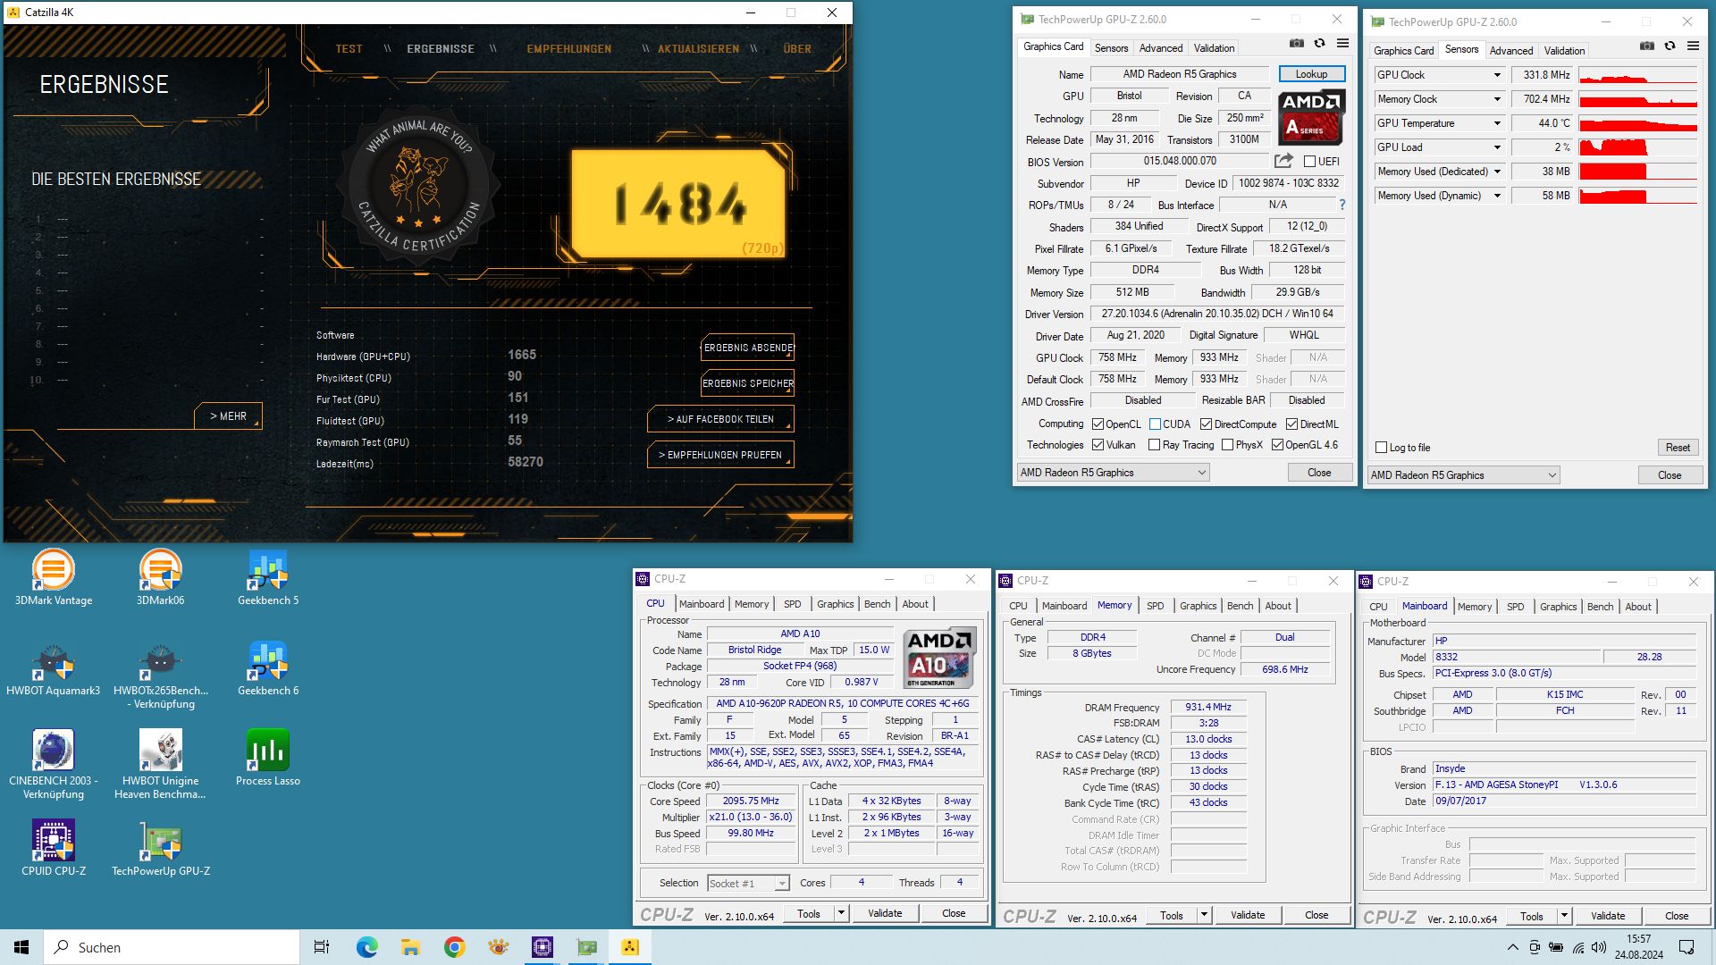1716x965 pixels.
Task: Open File Explorer from taskbar
Action: pyautogui.click(x=410, y=947)
